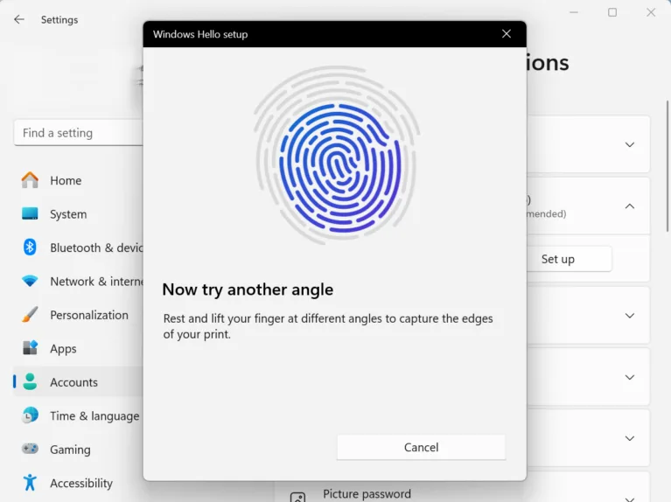Click the Picture password option text
Viewport: 671px width, 502px height.
point(367,494)
